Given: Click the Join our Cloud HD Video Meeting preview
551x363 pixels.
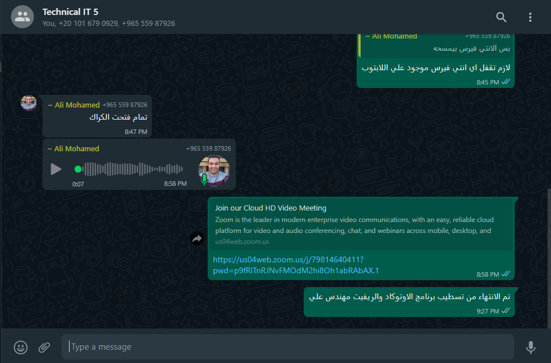Looking at the screenshot, I should 361,224.
